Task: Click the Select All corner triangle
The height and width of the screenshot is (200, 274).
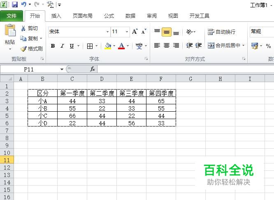Action: (7, 78)
